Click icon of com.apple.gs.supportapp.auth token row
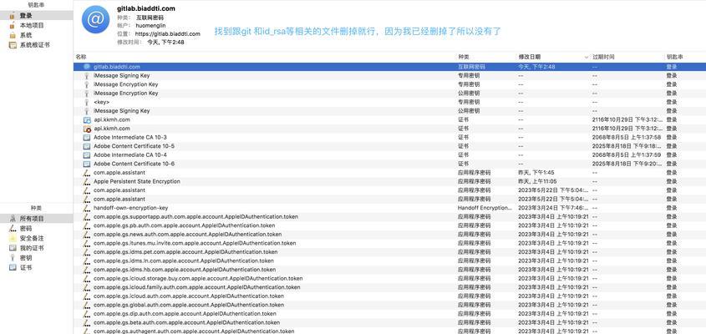This screenshot has width=706, height=334. (x=87, y=216)
